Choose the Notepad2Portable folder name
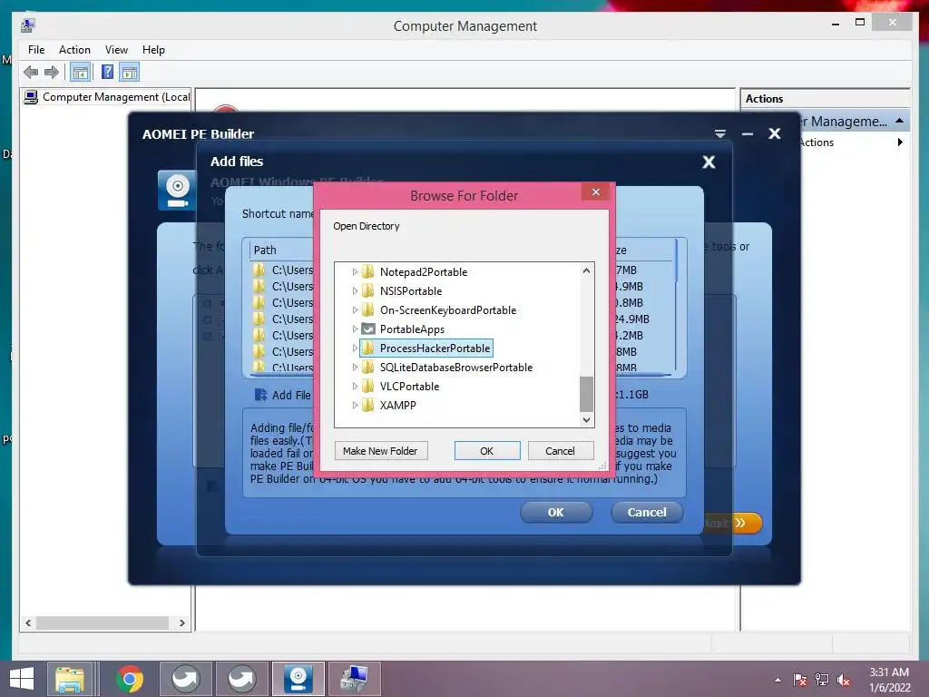 click(x=424, y=272)
